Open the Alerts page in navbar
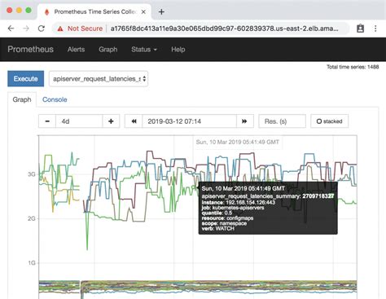The width and height of the screenshot is (386, 299). tap(76, 50)
